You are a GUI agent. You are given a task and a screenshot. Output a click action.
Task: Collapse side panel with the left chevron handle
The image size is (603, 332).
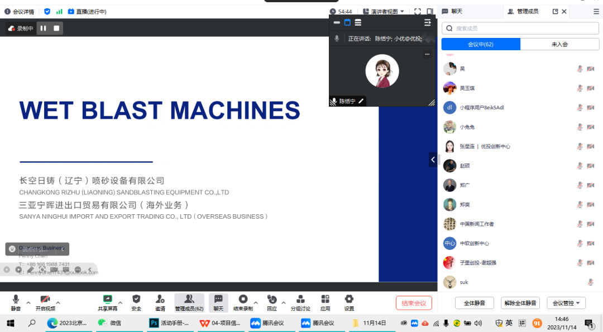433,160
